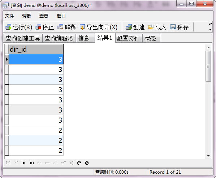216x178 pixels.
Task: Go to next record navigation icon
Action: [24, 163]
